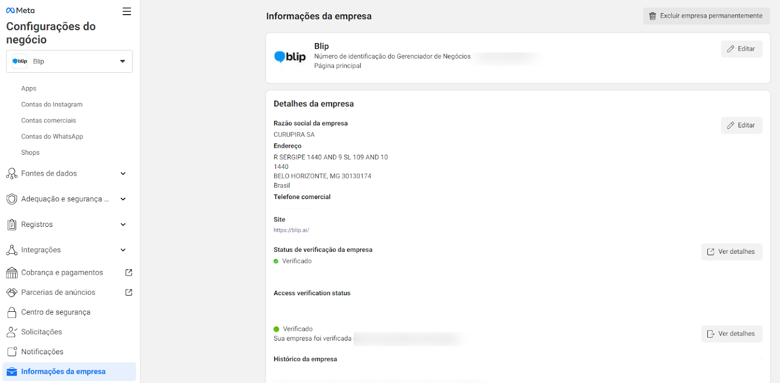Edit the Detalhes da empresa section
Viewport: 780px width, 383px height.
click(741, 125)
